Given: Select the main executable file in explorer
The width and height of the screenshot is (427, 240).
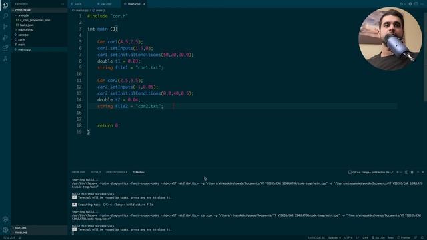Looking at the screenshot, I should click(39, 45).
